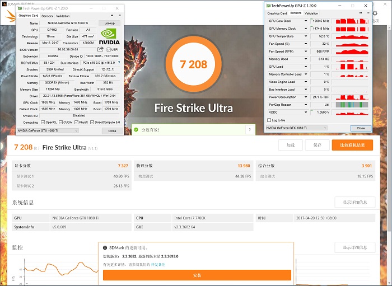Click the Lookup button
Image resolution: width=392 pixels, height=286 pixels.
coord(109,23)
